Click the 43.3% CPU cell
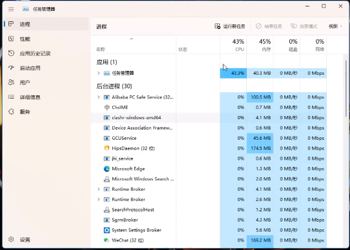This screenshot has height=250, width=350. pyautogui.click(x=233, y=73)
